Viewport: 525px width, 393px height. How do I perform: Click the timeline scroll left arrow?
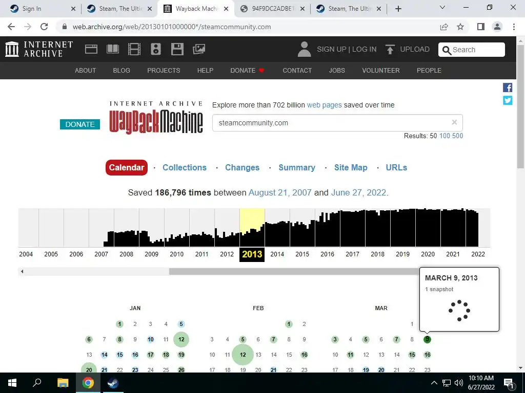[22, 271]
